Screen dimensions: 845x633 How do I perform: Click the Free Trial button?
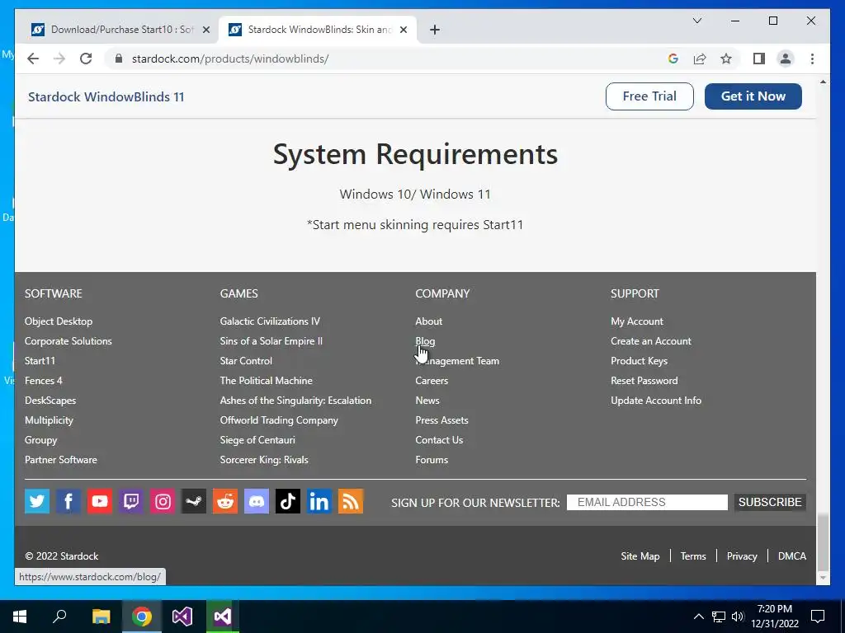649,96
